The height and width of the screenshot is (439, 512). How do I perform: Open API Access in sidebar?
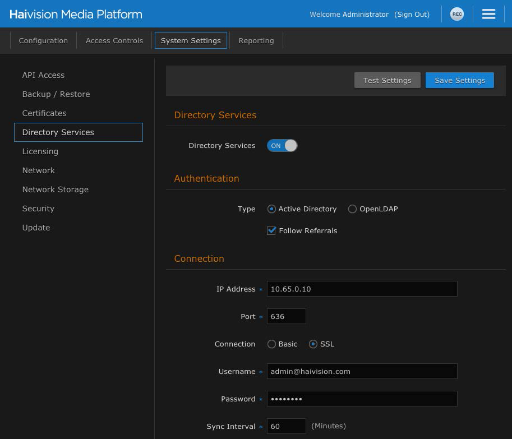pyautogui.click(x=43, y=75)
